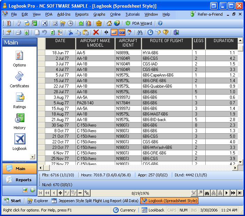Click the briefcase toolbar icon

[99, 23]
